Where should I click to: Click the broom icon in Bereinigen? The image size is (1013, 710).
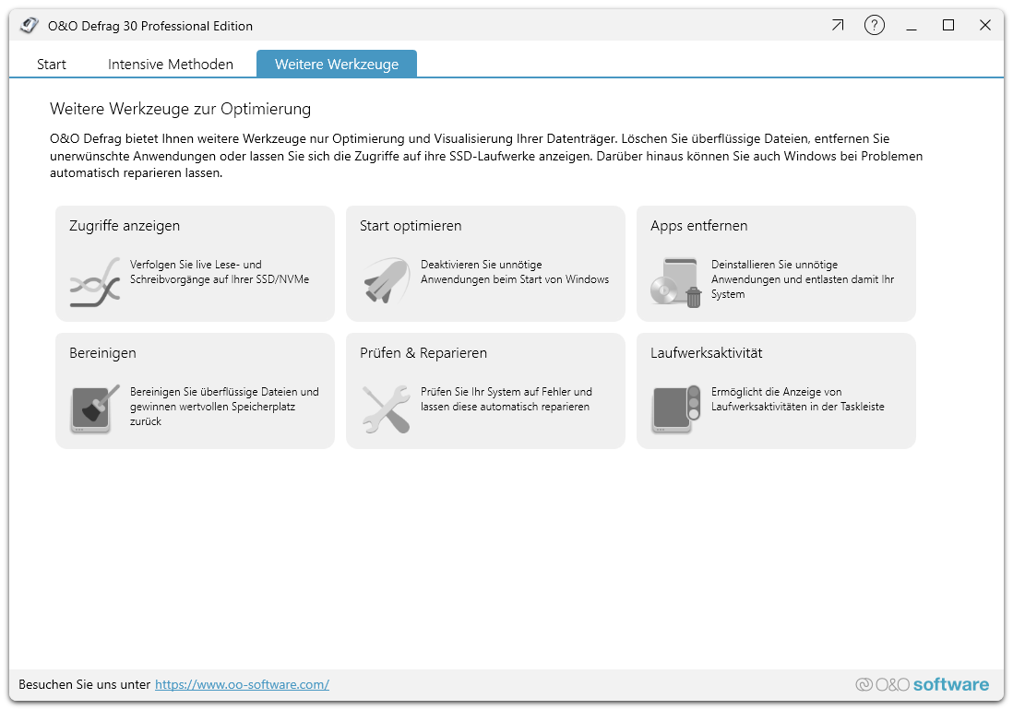point(95,408)
